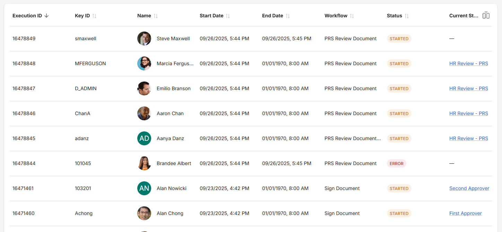Sort table by End Date icon
This screenshot has width=502, height=232.
click(x=288, y=16)
